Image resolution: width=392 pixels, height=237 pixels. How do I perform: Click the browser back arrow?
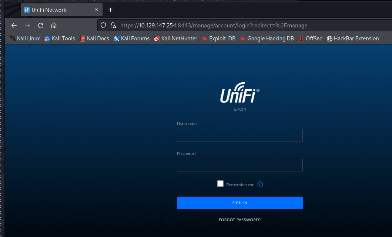[x=14, y=26]
